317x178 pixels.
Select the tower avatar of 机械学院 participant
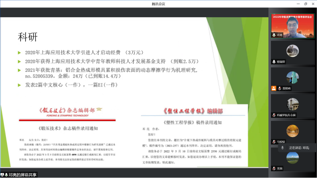[293, 104]
